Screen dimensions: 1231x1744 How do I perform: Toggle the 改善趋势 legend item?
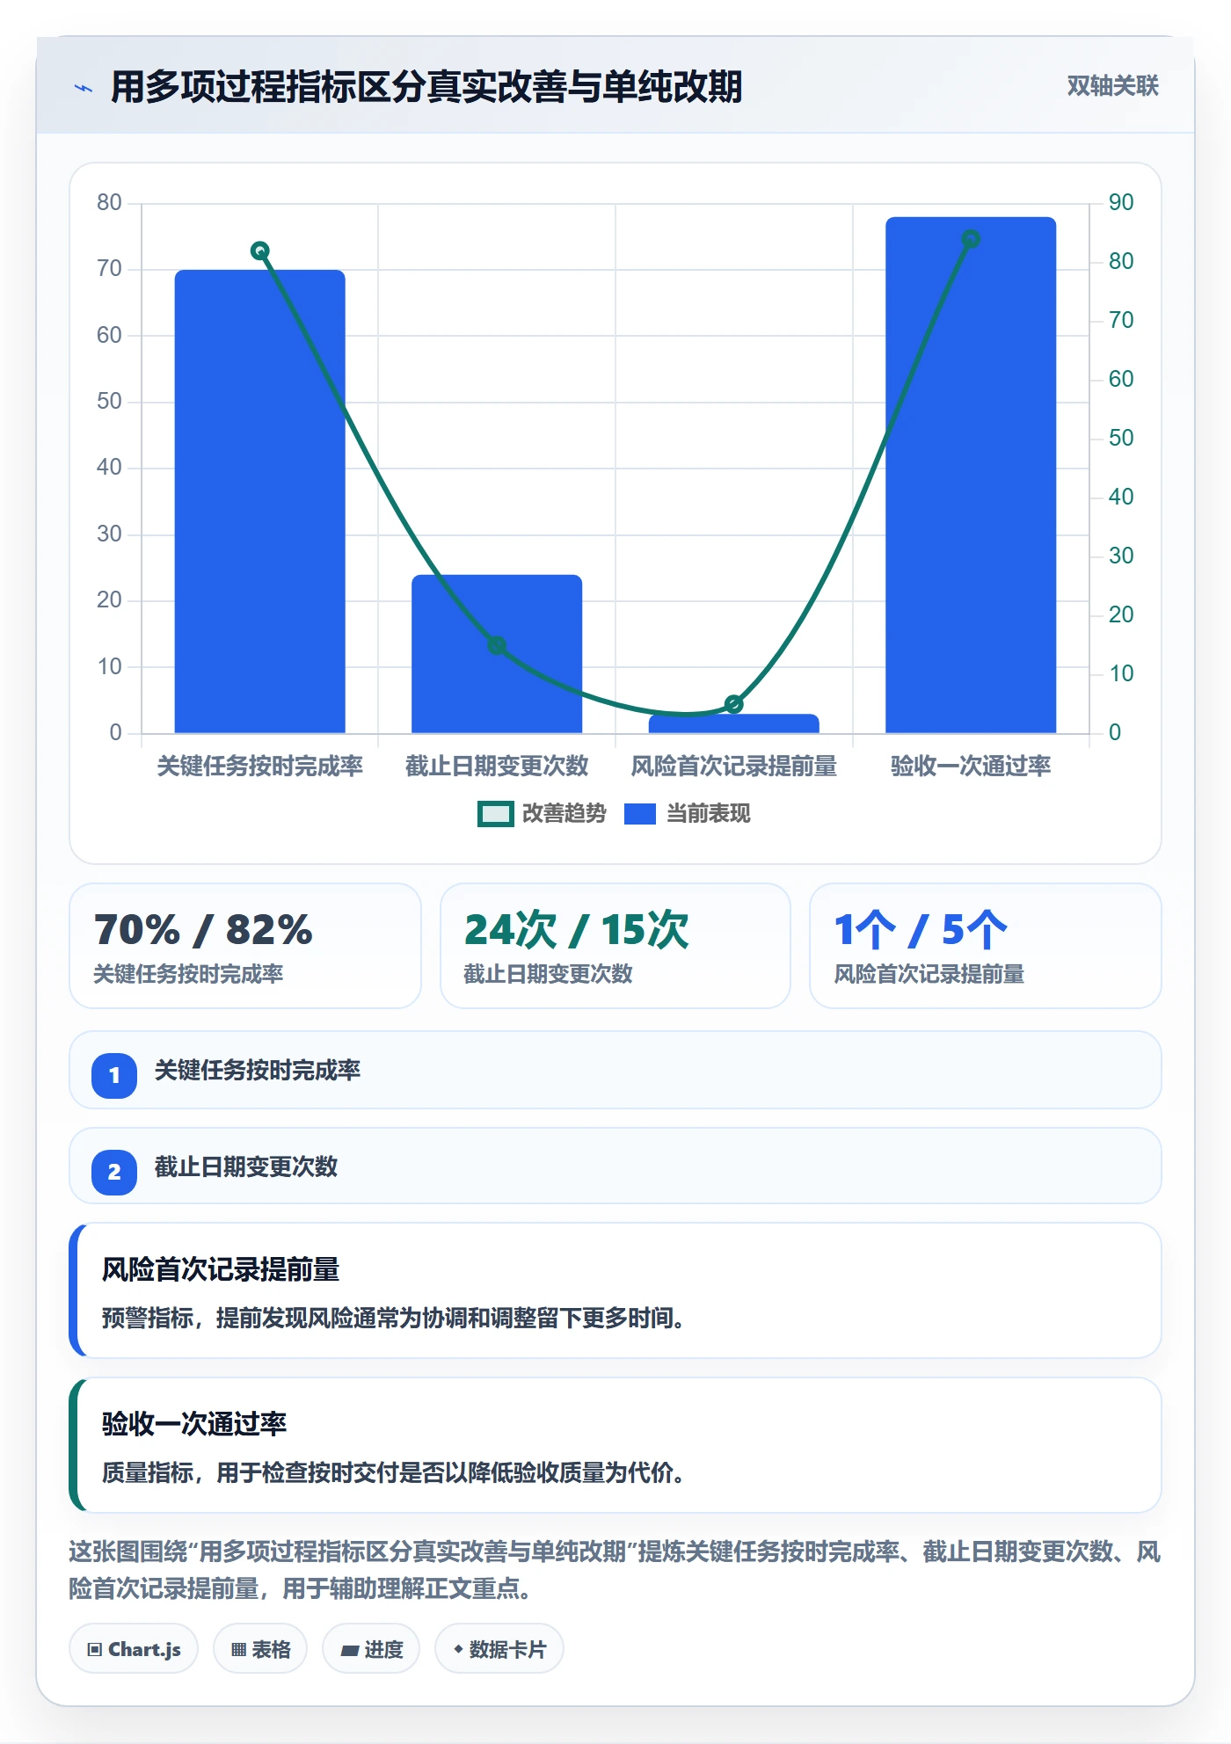542,814
